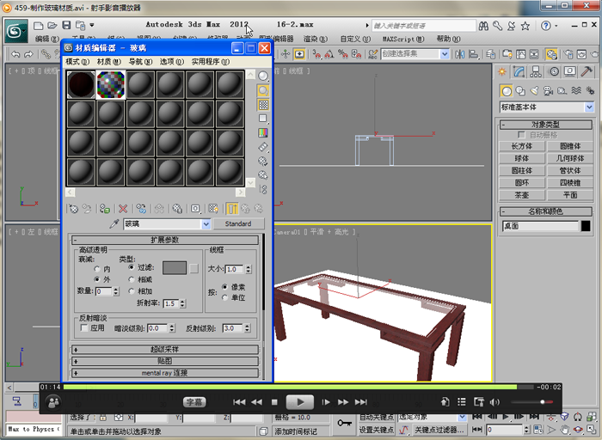Open the Utilities hammer tab
The width and height of the screenshot is (602, 440).
(587, 71)
